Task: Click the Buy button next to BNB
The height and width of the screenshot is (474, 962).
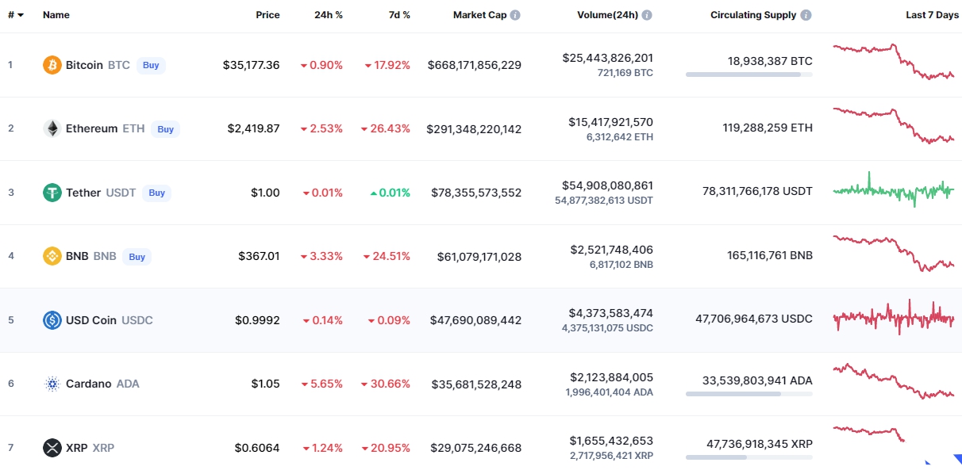Action: (137, 256)
